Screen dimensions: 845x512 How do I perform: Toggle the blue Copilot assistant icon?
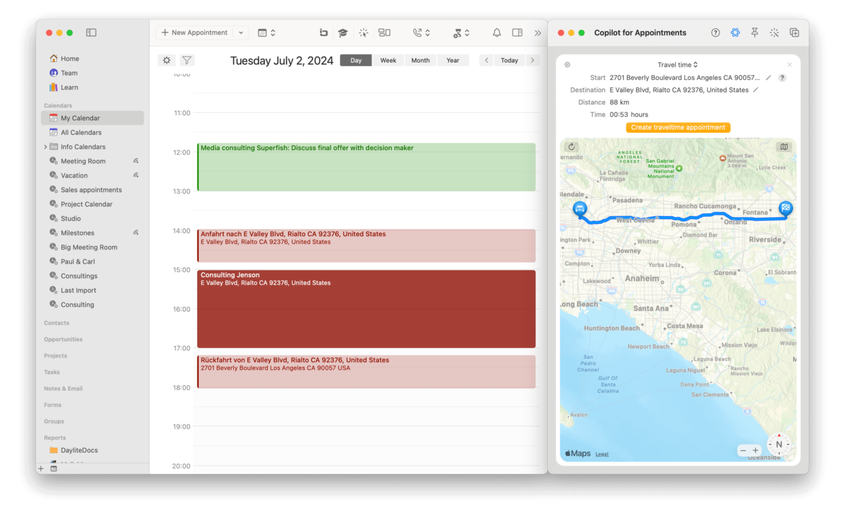735,32
